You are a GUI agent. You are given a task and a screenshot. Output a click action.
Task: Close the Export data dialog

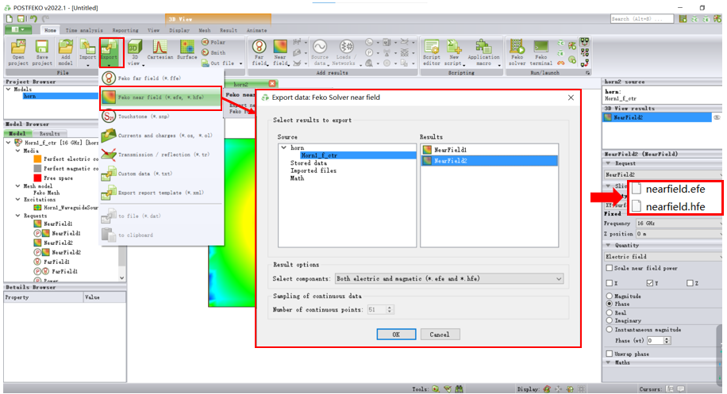click(x=571, y=98)
